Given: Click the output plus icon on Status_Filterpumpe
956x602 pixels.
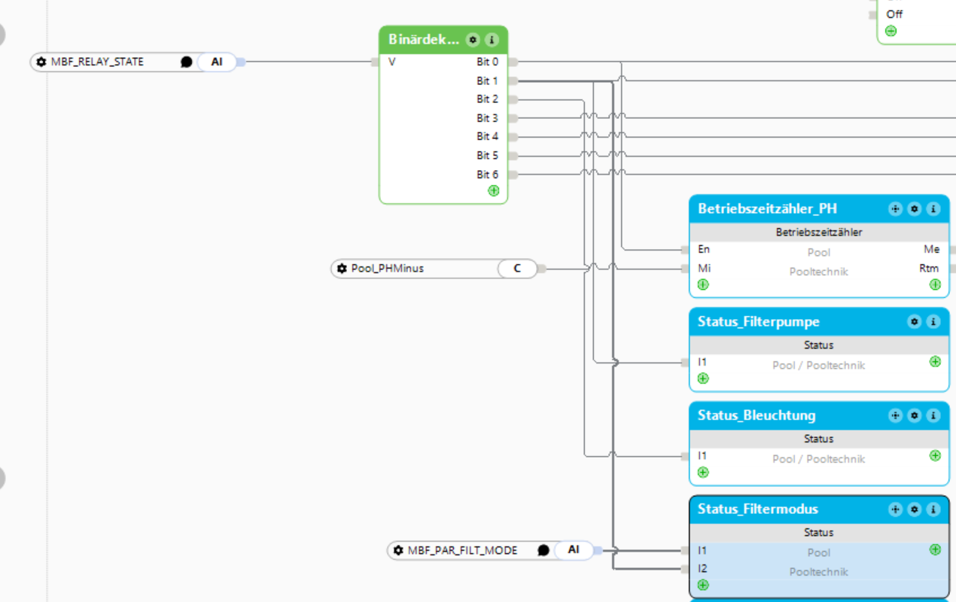Looking at the screenshot, I should coord(935,362).
